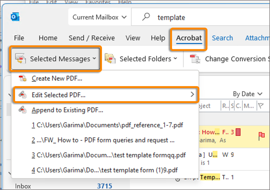Image resolution: width=270 pixels, height=190 pixels.
Task: Open the Current Mailbox scope dropdown
Action: (100, 17)
